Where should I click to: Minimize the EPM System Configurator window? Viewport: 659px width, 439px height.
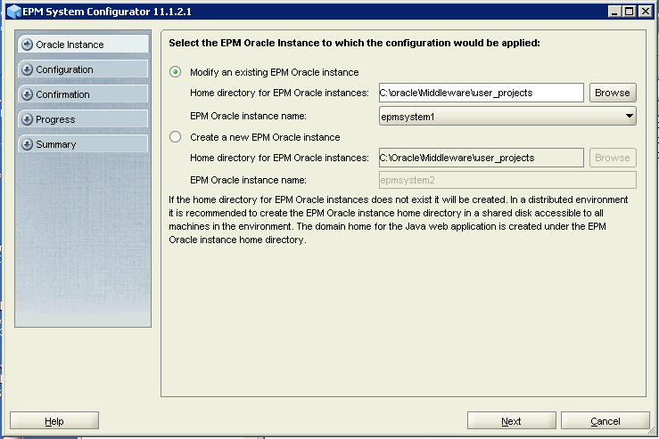614,12
